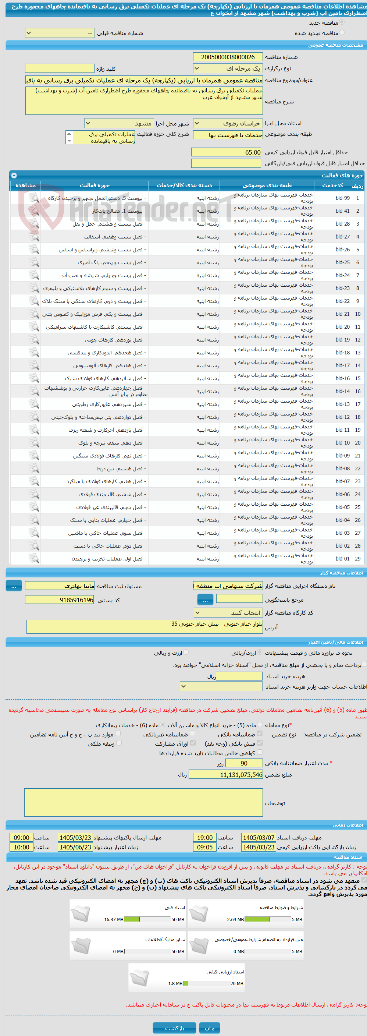This screenshot has width=367, height=1036.
Task: Open the view icon for row bld-28
Action: (34, 224)
